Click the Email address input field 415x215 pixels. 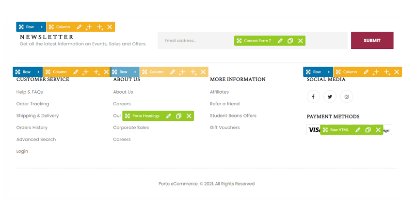[194, 41]
